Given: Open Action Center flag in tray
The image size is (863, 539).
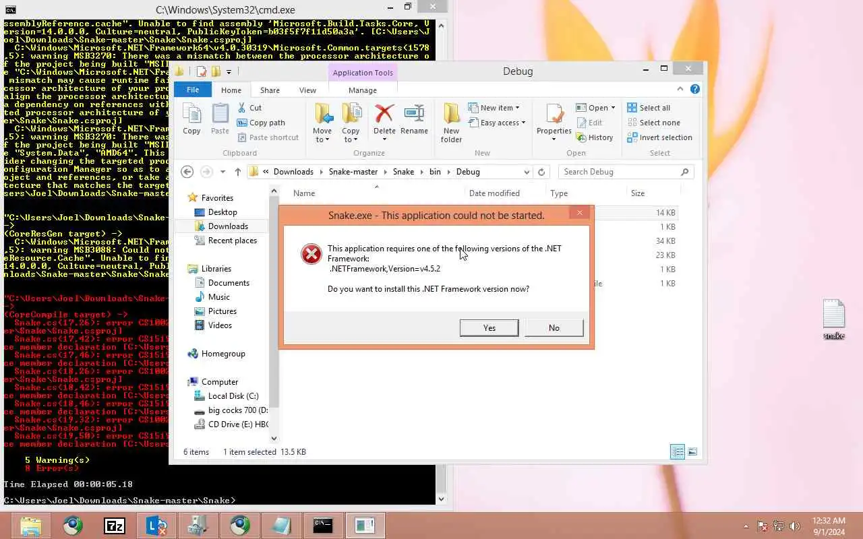Looking at the screenshot, I should point(763,526).
